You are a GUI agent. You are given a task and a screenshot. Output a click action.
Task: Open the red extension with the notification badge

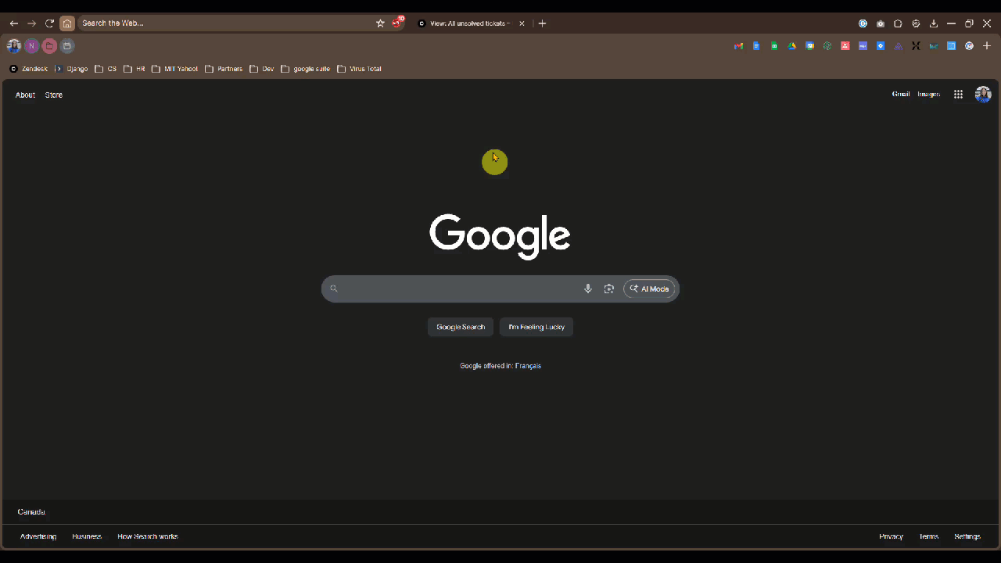tap(397, 23)
